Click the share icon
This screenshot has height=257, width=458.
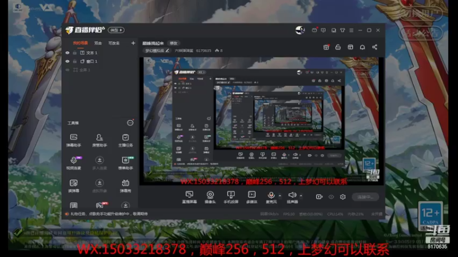pyautogui.click(x=374, y=47)
